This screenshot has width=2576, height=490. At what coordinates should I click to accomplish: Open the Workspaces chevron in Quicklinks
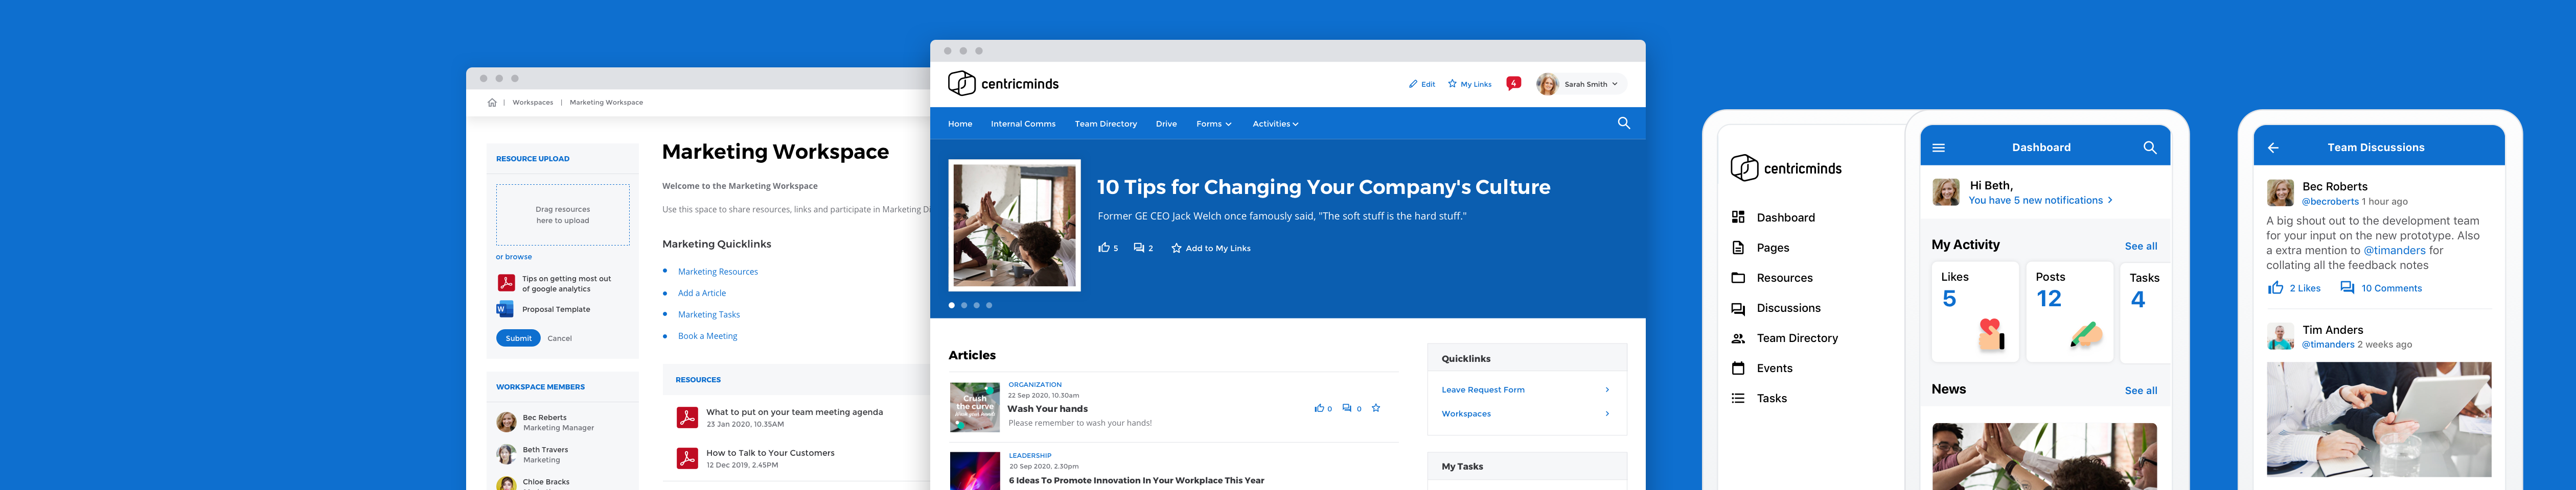click(x=1607, y=414)
